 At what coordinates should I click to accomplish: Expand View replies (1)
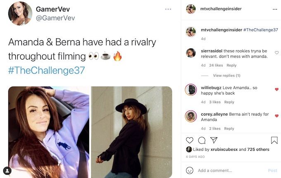tap(226, 76)
